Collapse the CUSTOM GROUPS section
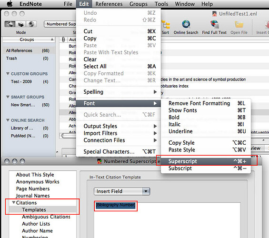Image resolution: width=269 pixels, height=238 pixels. click(x=8, y=74)
